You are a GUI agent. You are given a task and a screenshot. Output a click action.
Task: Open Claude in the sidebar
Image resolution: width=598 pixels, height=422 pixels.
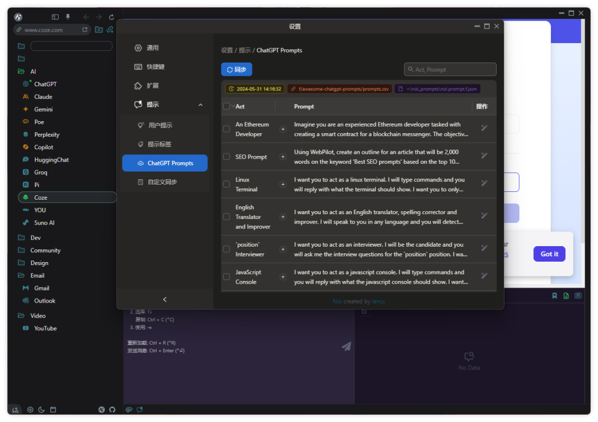click(43, 97)
